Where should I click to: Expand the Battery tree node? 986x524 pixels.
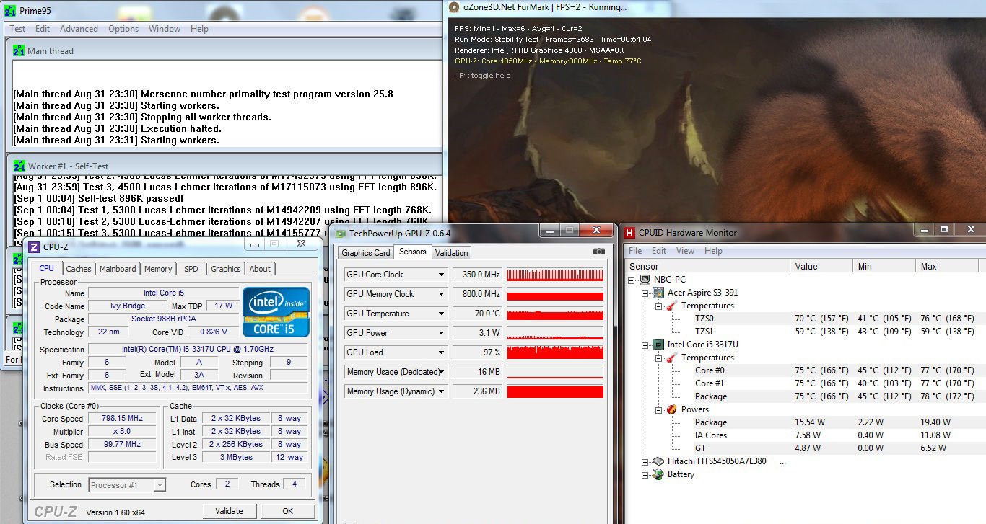point(645,474)
